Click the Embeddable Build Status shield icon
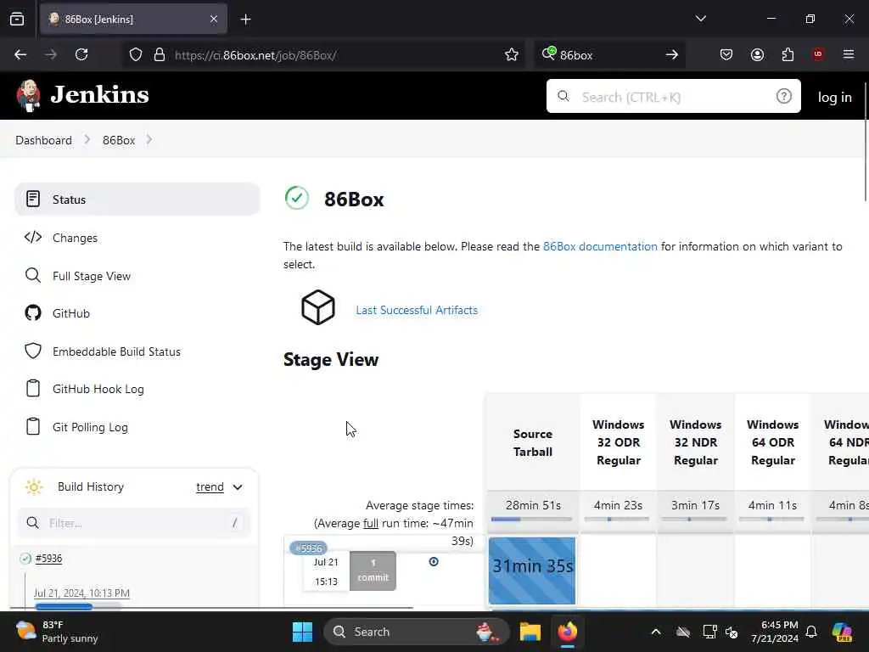Screen dimensions: 869x652 (33, 351)
